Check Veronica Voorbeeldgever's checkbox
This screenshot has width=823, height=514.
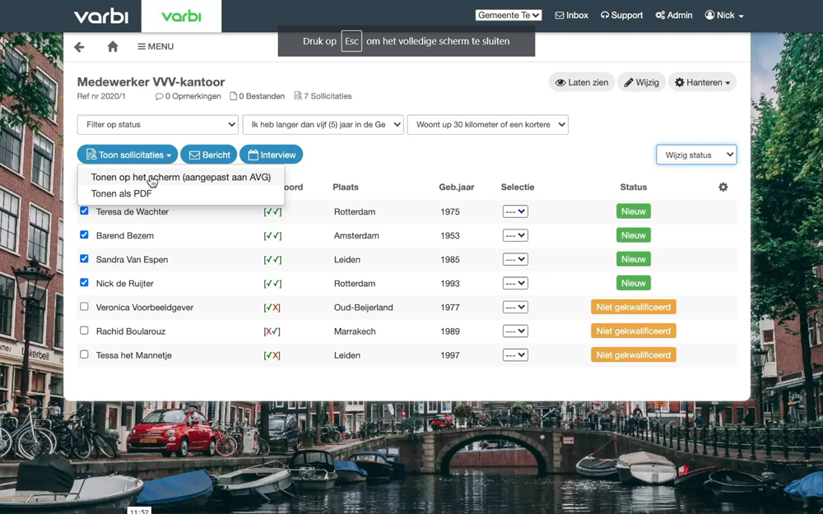click(x=84, y=307)
